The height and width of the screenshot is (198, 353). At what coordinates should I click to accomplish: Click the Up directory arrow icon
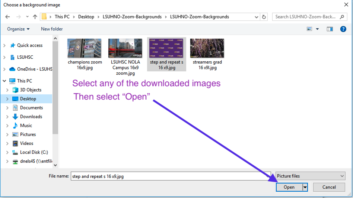35,17
